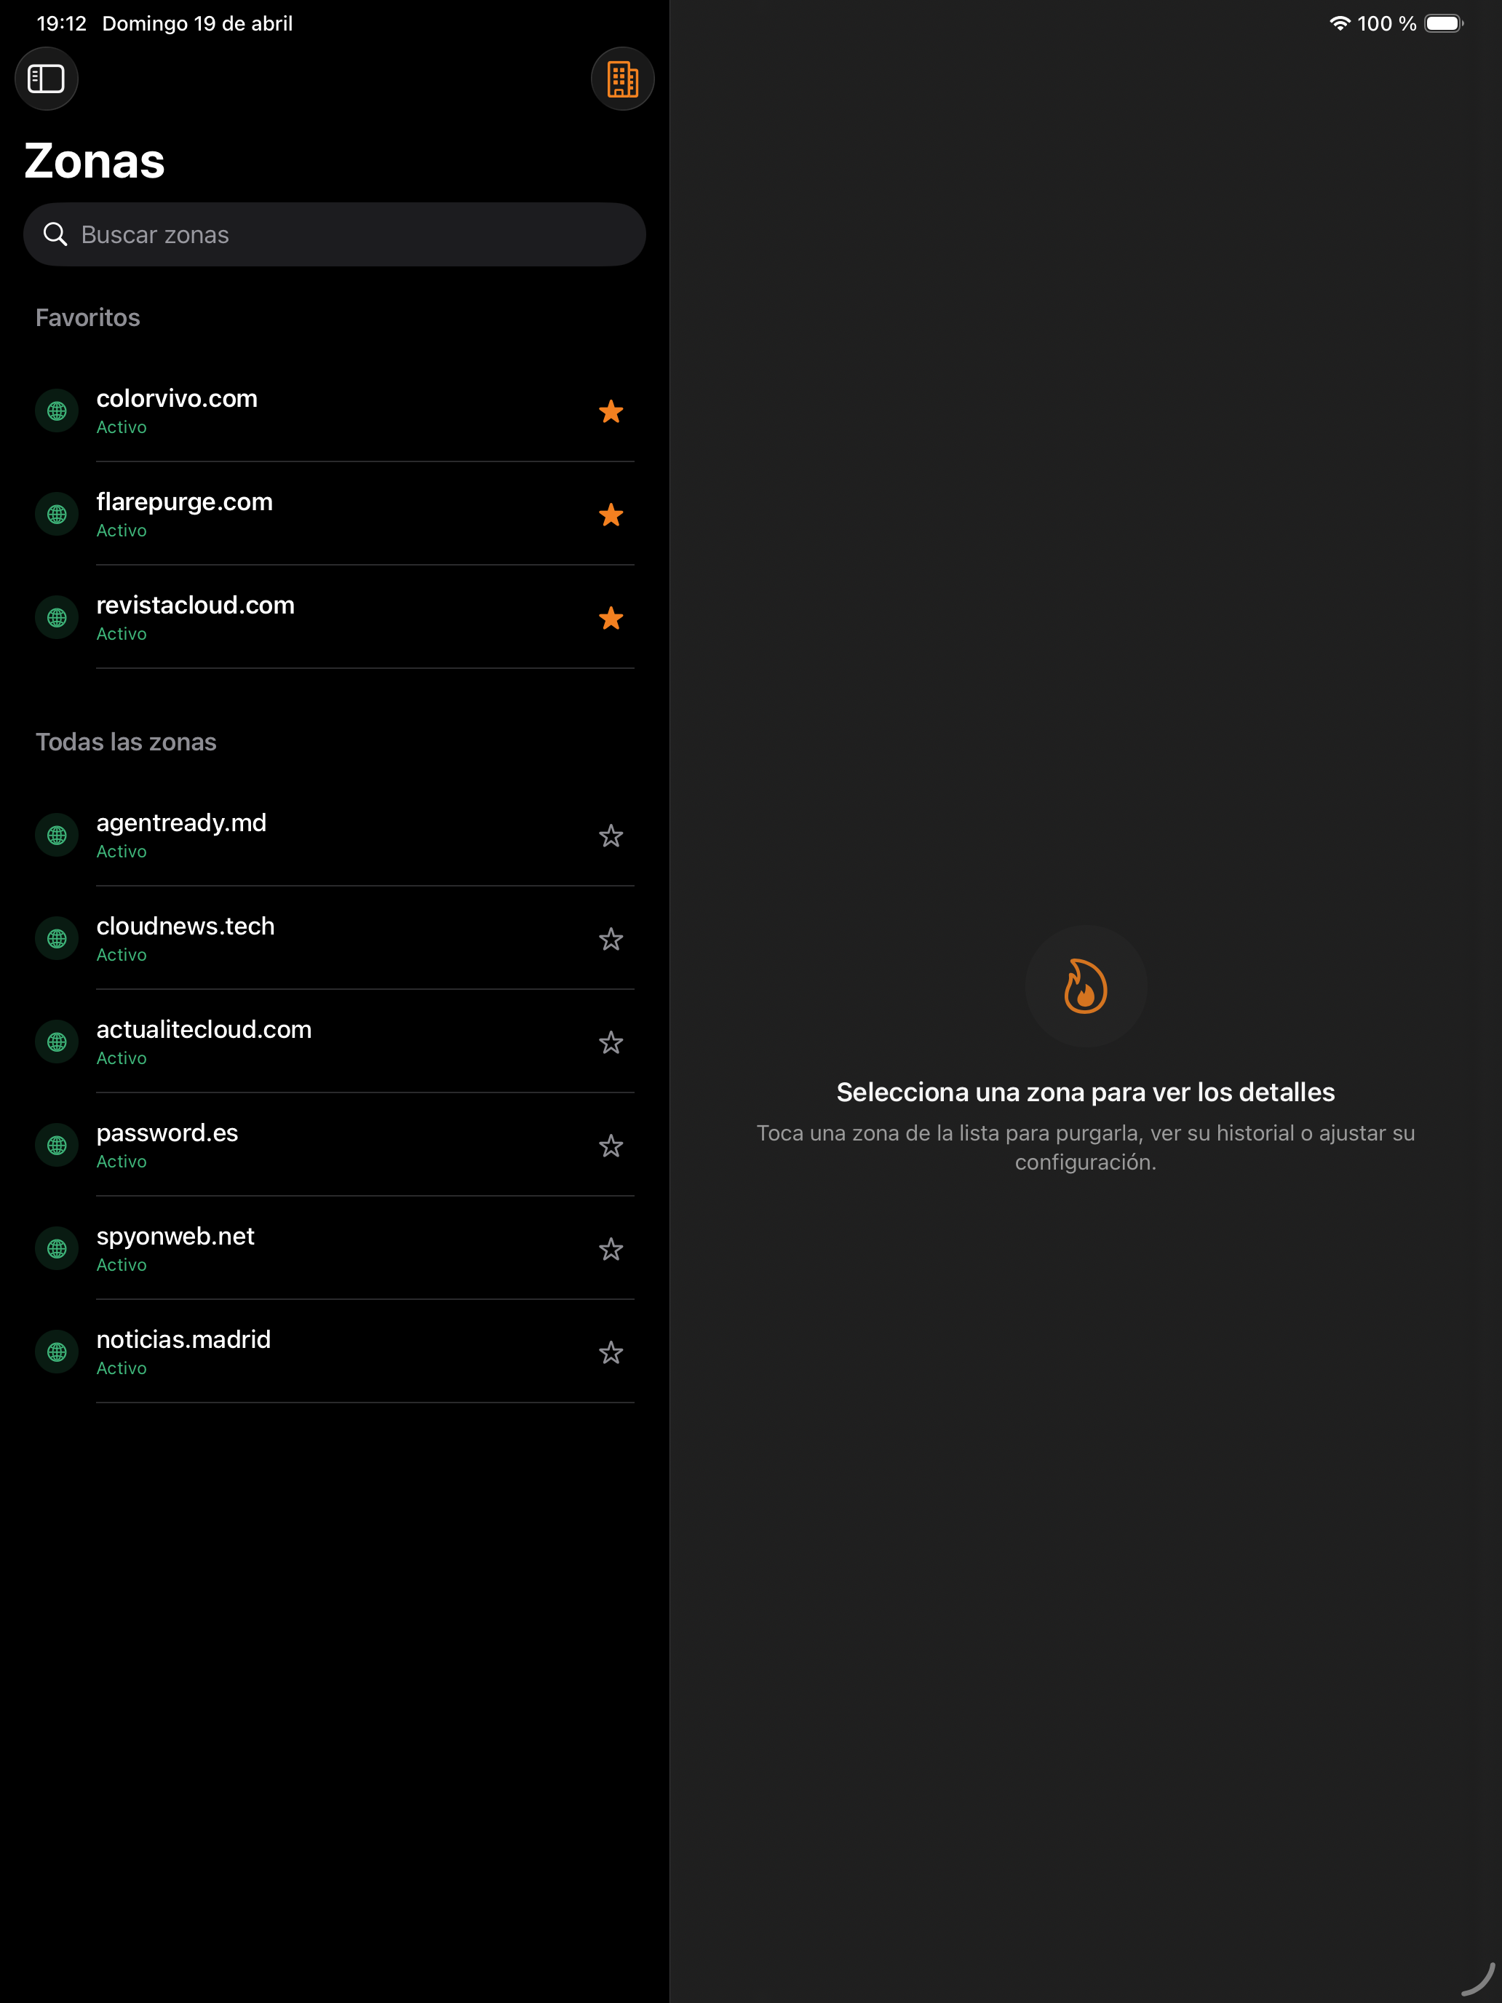Click the globe icon beside colorvivo.com
This screenshot has width=1502, height=2003.
tap(57, 411)
